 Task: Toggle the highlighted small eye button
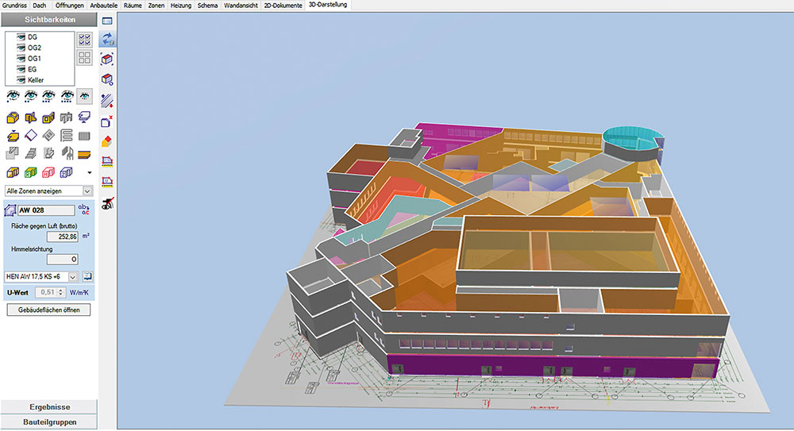click(85, 96)
